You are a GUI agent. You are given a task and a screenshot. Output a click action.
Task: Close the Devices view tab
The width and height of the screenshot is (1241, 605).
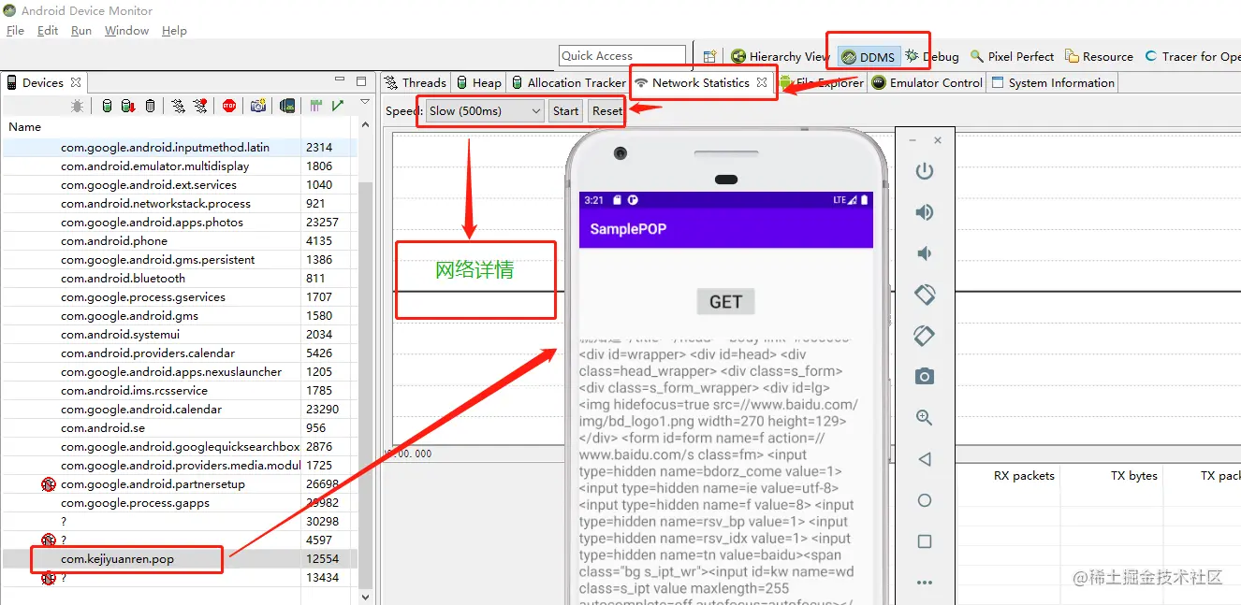(x=76, y=82)
